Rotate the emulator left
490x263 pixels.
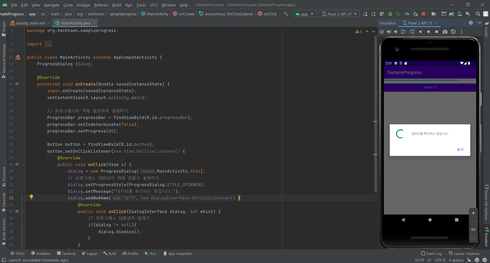[x=403, y=32]
